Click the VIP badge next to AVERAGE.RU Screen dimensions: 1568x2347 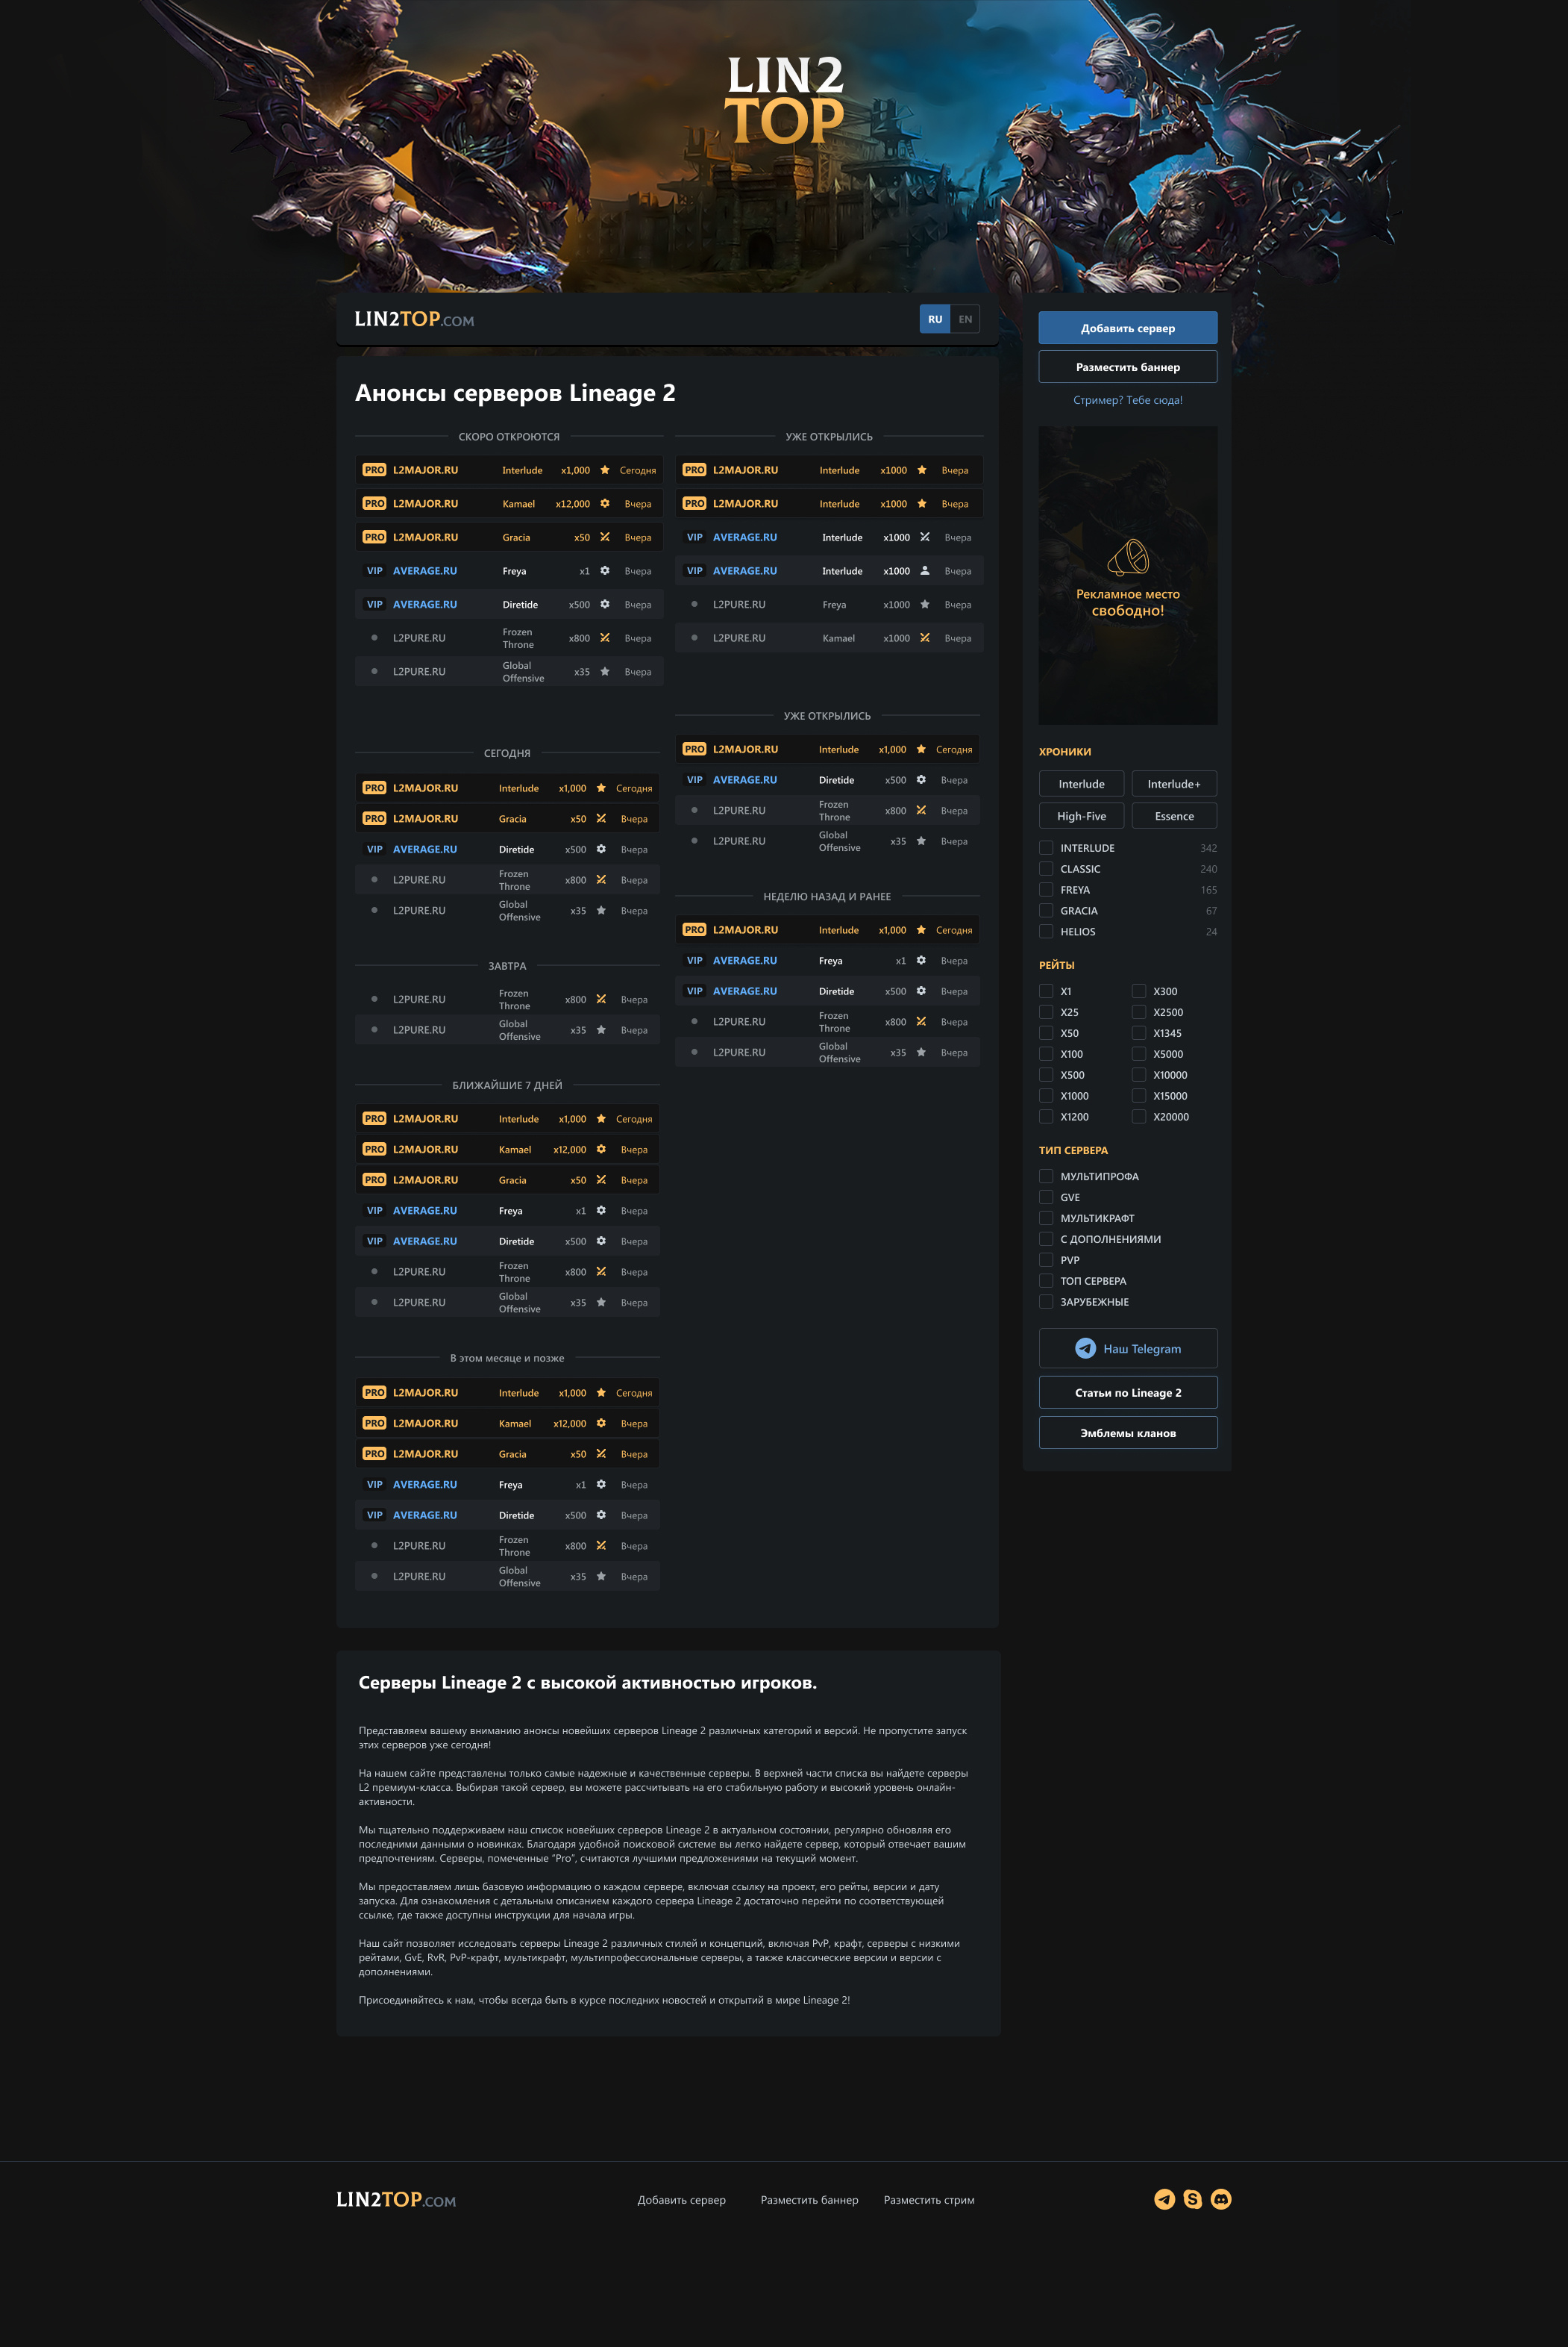click(x=374, y=570)
